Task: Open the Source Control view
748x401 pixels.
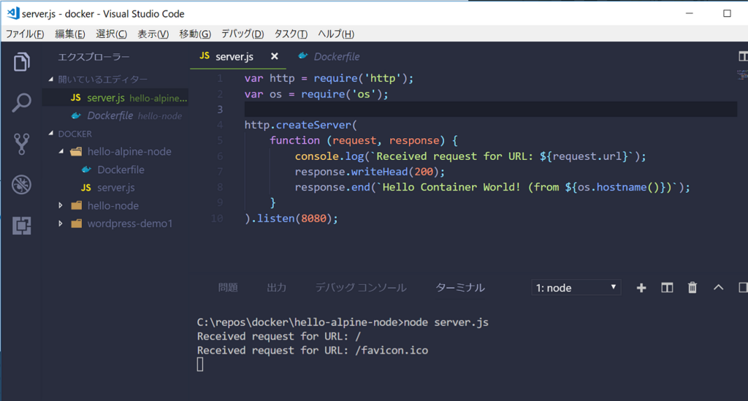Action: [x=21, y=143]
